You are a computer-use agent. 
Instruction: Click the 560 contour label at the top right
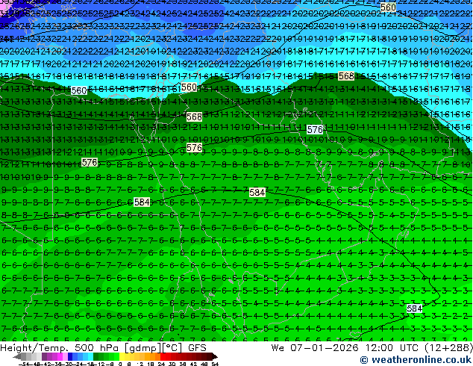point(388,7)
